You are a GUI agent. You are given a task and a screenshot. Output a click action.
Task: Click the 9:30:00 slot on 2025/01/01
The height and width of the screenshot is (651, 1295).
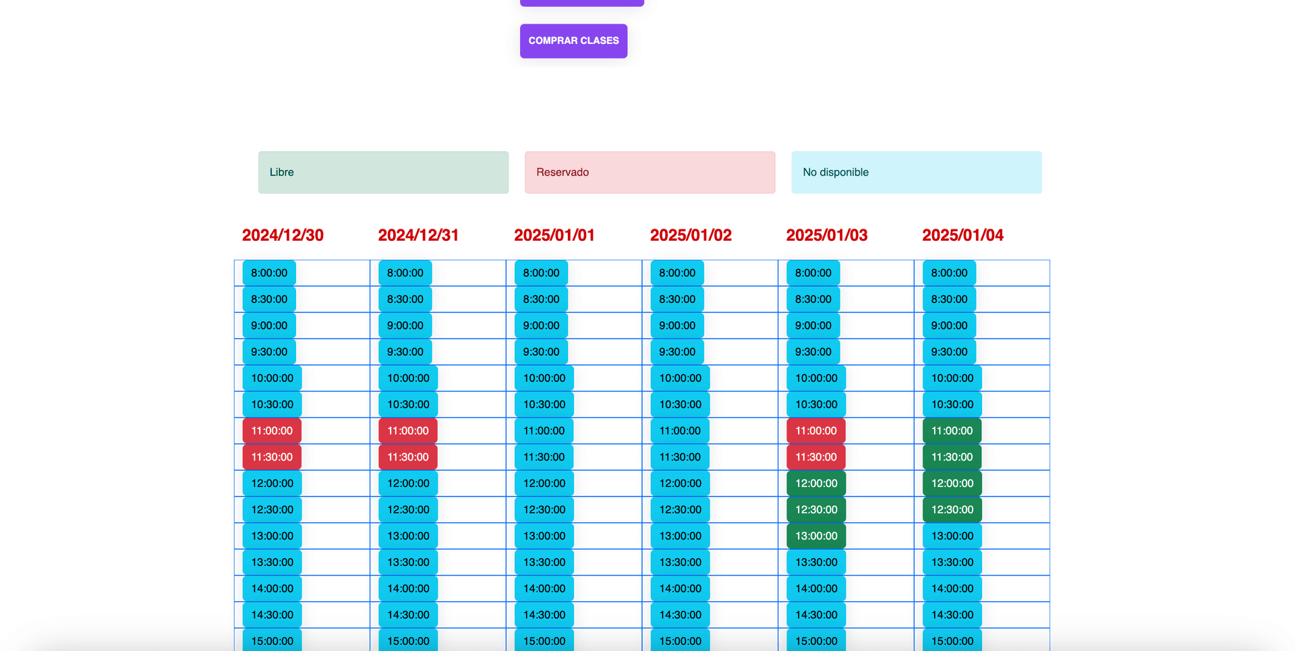click(x=540, y=351)
